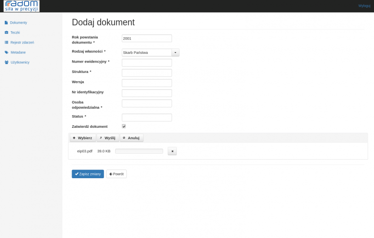
Task: Click the eip03.pdf file name
Action: [85, 151]
